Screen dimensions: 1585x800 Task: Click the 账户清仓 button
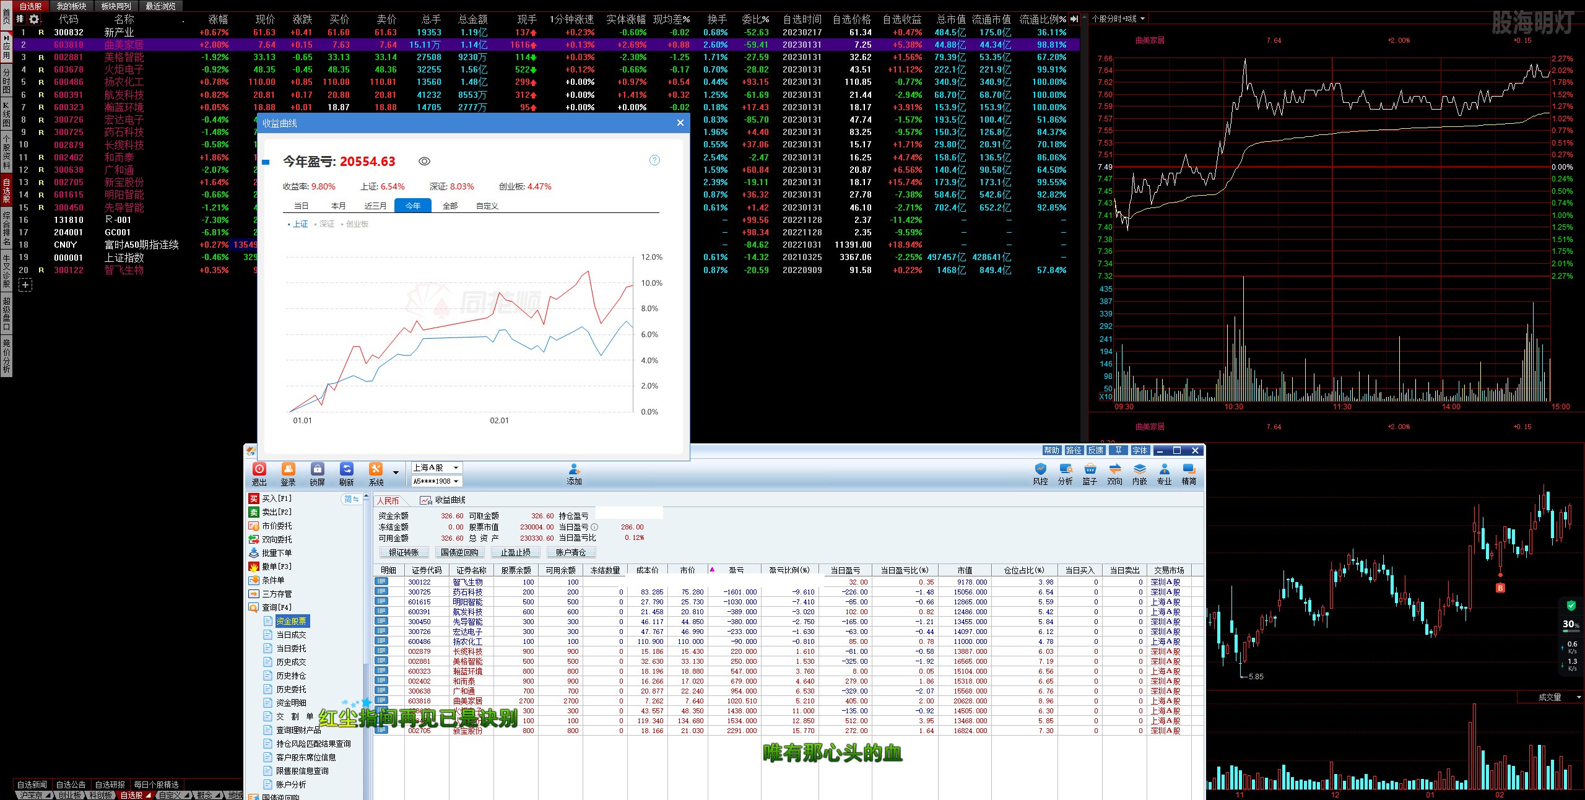pos(571,552)
